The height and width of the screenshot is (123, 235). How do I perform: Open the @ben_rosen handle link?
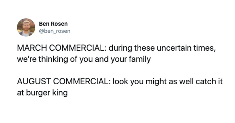55,31
